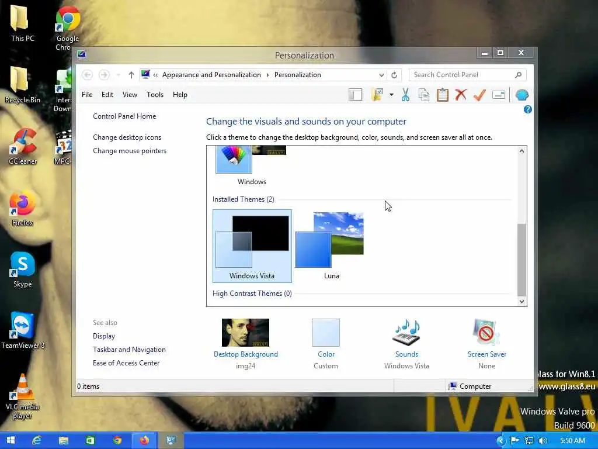Click the search magnifier icon
The image size is (598, 449).
518,75
